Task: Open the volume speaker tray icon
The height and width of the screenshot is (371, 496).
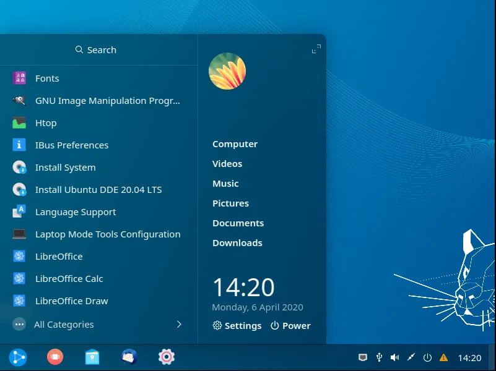Action: (395, 357)
